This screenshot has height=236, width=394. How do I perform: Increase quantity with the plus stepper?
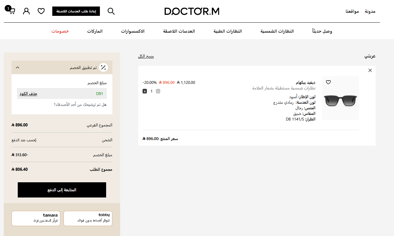pyautogui.click(x=145, y=91)
